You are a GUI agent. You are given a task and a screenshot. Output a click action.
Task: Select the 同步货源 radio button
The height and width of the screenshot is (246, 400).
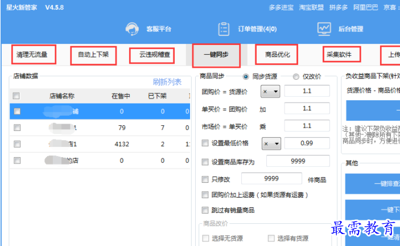tap(246, 77)
